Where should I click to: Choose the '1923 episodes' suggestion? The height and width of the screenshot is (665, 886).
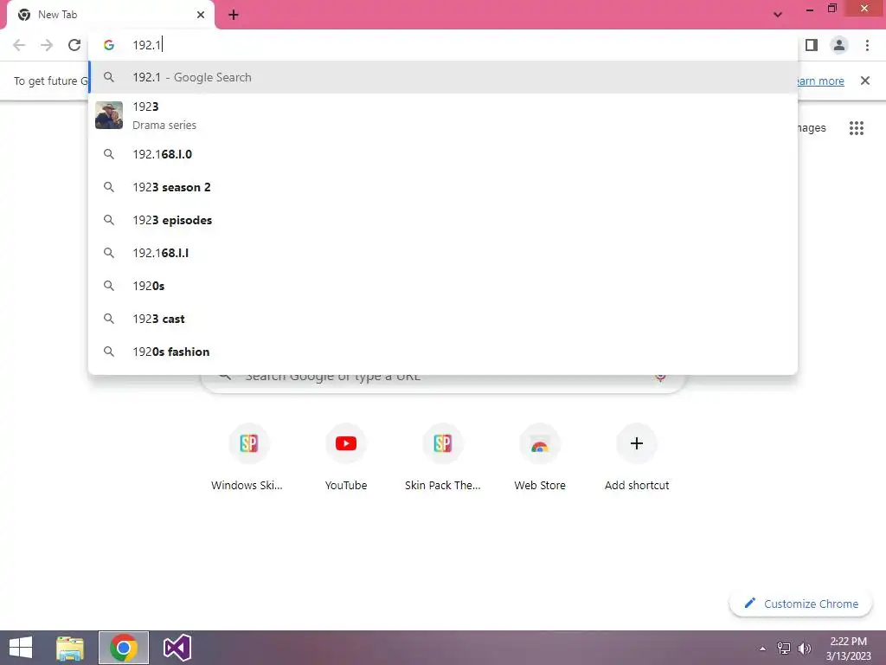click(443, 220)
